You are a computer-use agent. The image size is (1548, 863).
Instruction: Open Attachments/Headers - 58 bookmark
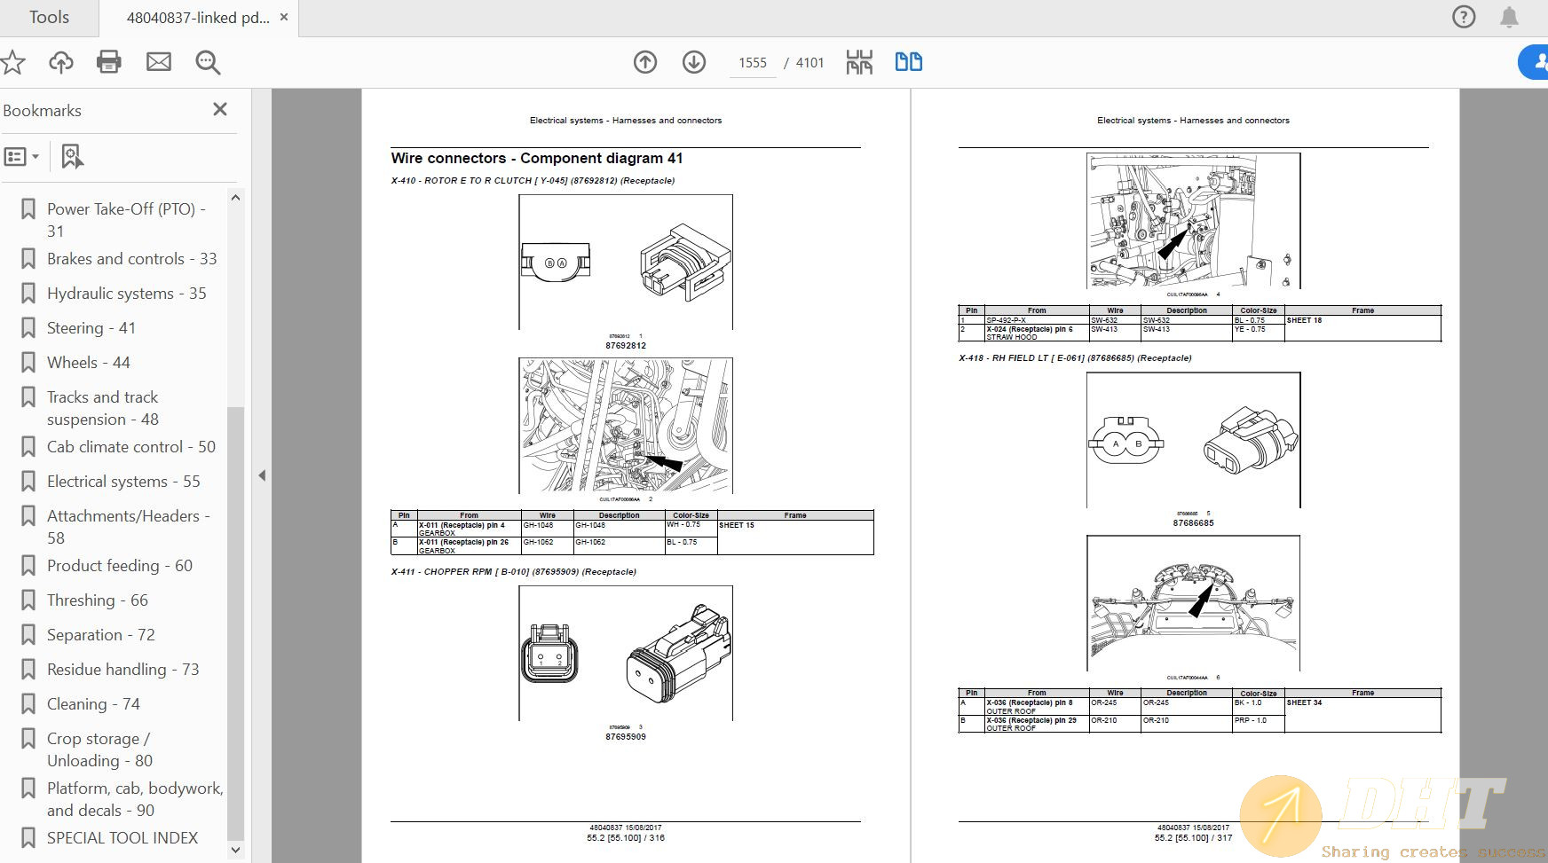[128, 527]
